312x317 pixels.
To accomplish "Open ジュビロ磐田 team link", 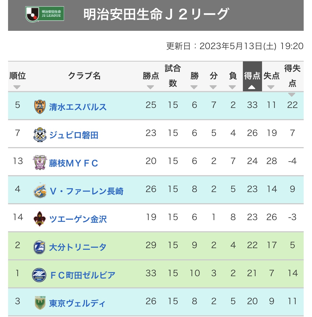I will click(74, 135).
